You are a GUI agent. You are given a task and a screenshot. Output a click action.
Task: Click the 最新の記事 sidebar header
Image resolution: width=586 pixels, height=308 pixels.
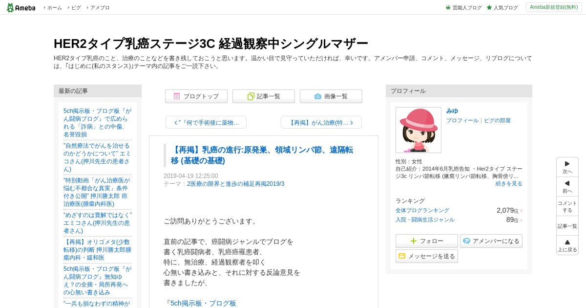(x=98, y=91)
